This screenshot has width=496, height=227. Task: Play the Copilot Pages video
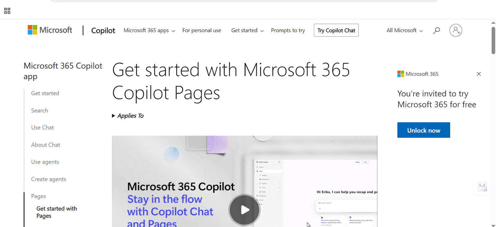245,210
